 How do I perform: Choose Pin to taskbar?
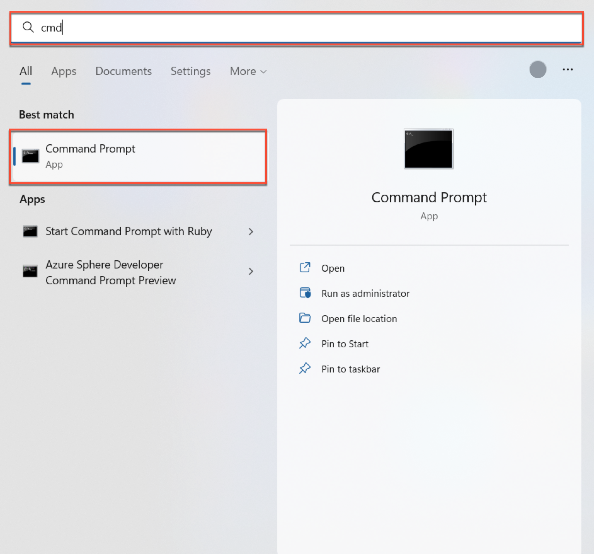pos(351,369)
